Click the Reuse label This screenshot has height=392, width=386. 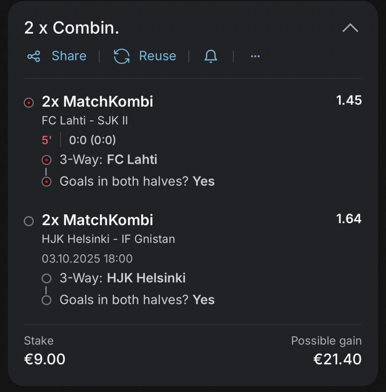click(x=157, y=56)
